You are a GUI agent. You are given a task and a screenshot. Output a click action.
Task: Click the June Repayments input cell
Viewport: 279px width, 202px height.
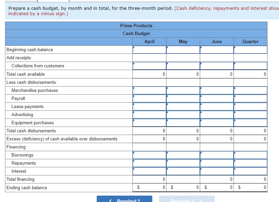click(x=217, y=163)
